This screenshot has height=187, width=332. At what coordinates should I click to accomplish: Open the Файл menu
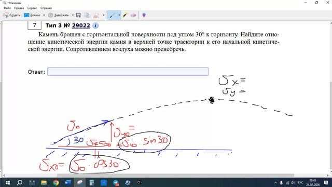click(7, 8)
